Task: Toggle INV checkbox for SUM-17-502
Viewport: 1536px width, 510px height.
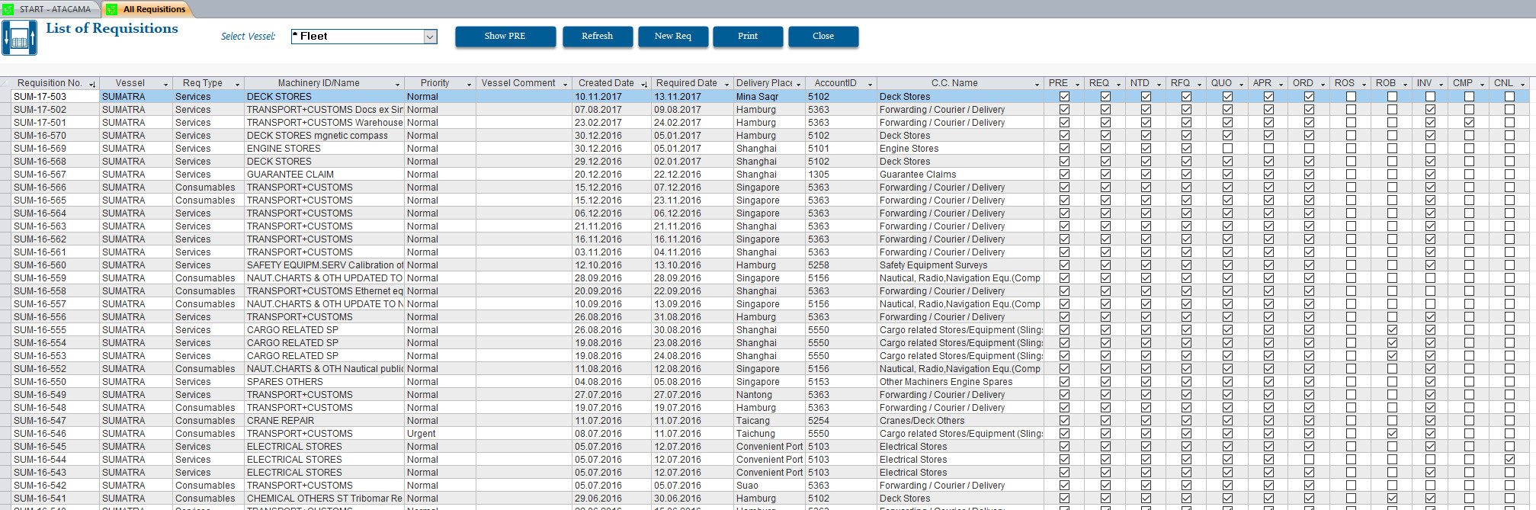Action: coord(1430,110)
